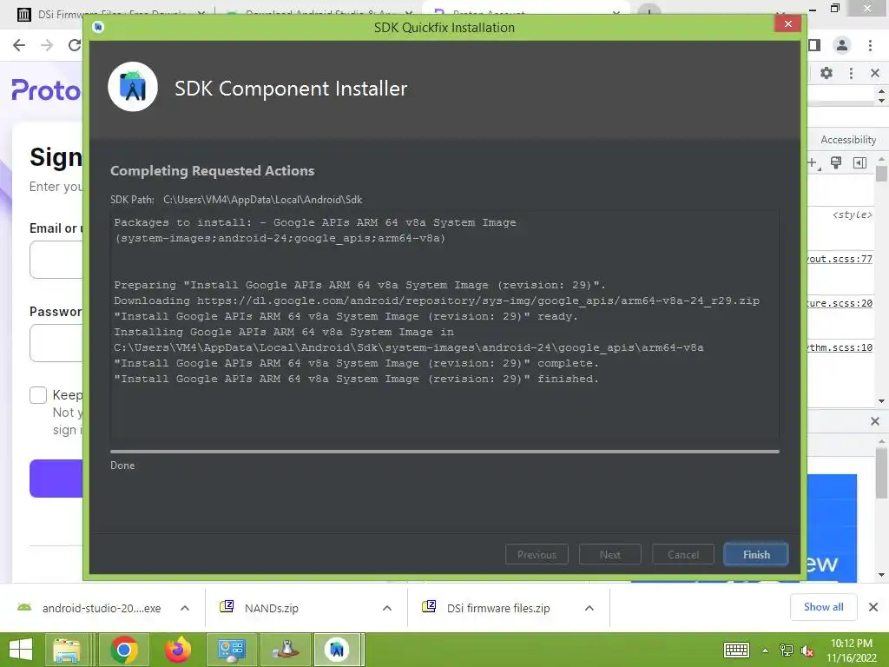Close the SDK Quickfix Installation dialog
This screenshot has height=667, width=889.
[x=787, y=23]
